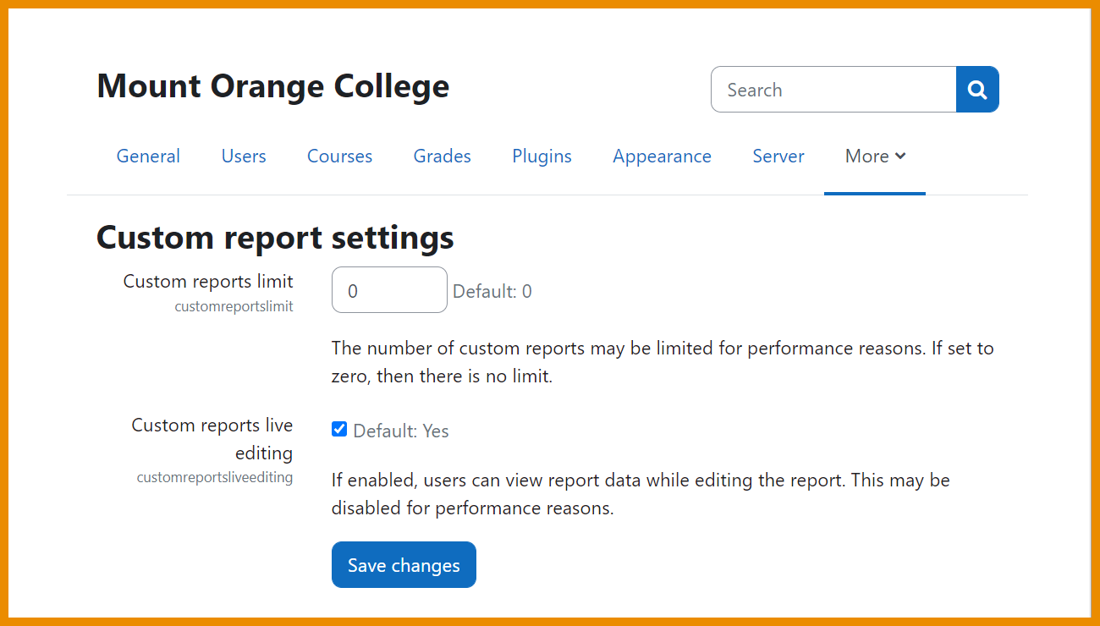The image size is (1100, 626).
Task: Open the Plugins tab
Action: pos(542,156)
